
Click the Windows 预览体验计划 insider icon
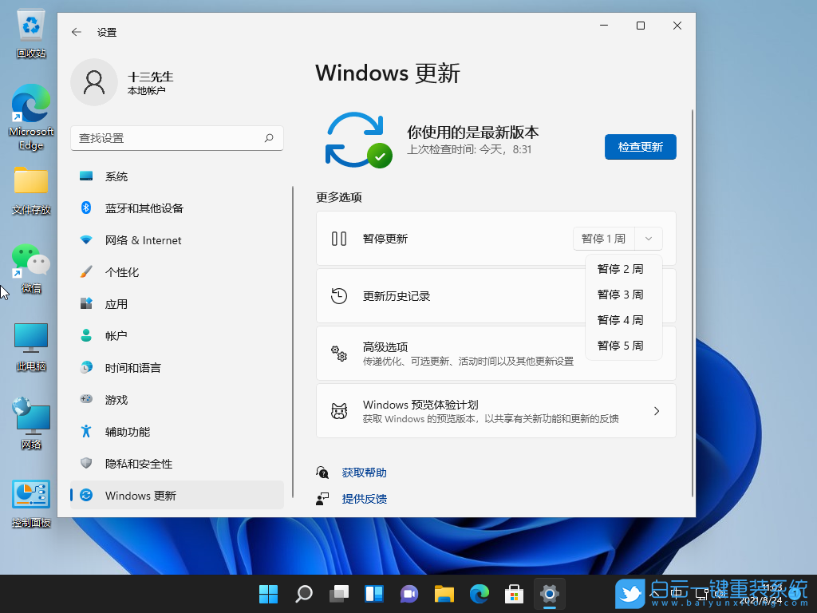[341, 410]
